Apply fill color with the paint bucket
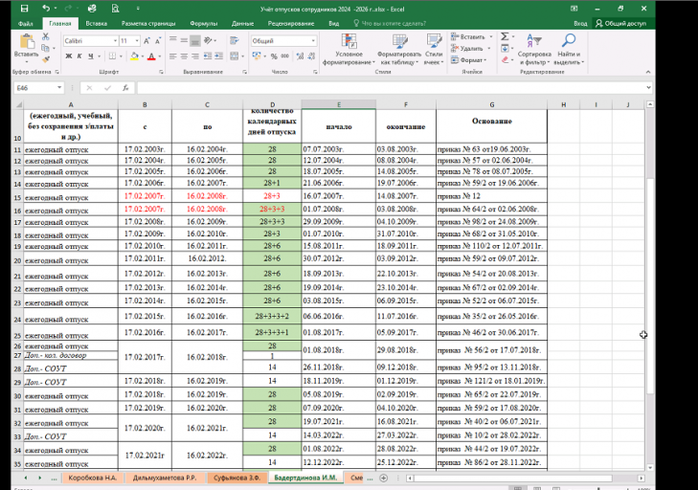This screenshot has width=698, height=490. coord(134,56)
